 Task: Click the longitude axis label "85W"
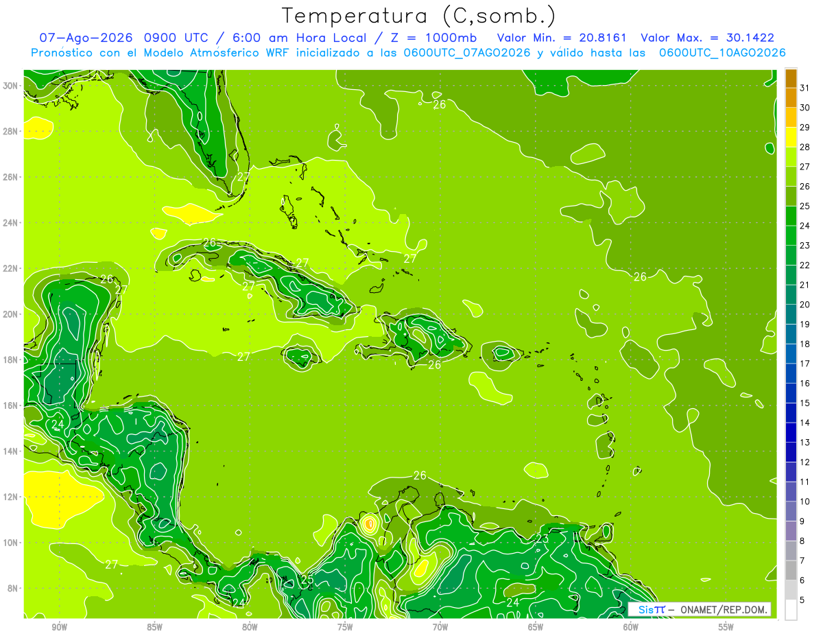tap(154, 627)
